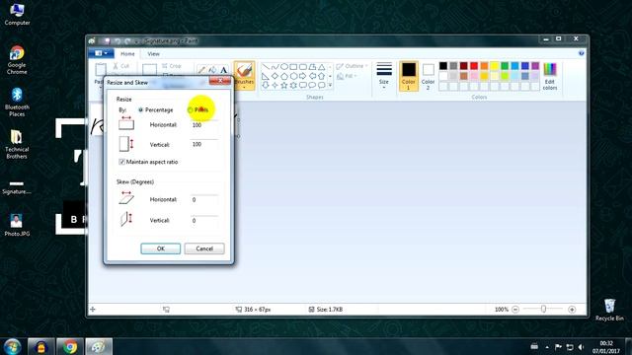Open Windows Start button
The width and height of the screenshot is (632, 355).
(x=13, y=346)
